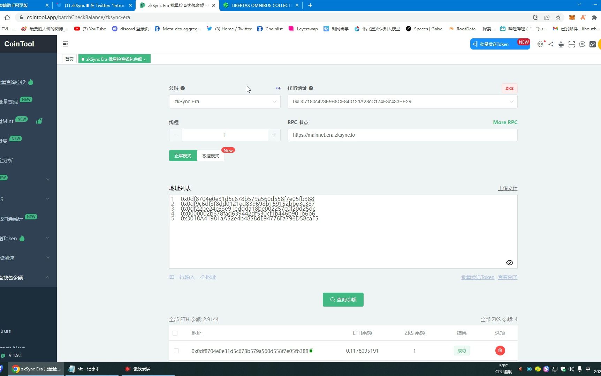The width and height of the screenshot is (601, 376).
Task: Open Chrome zkSync Era in the taskbar
Action: (x=36, y=369)
